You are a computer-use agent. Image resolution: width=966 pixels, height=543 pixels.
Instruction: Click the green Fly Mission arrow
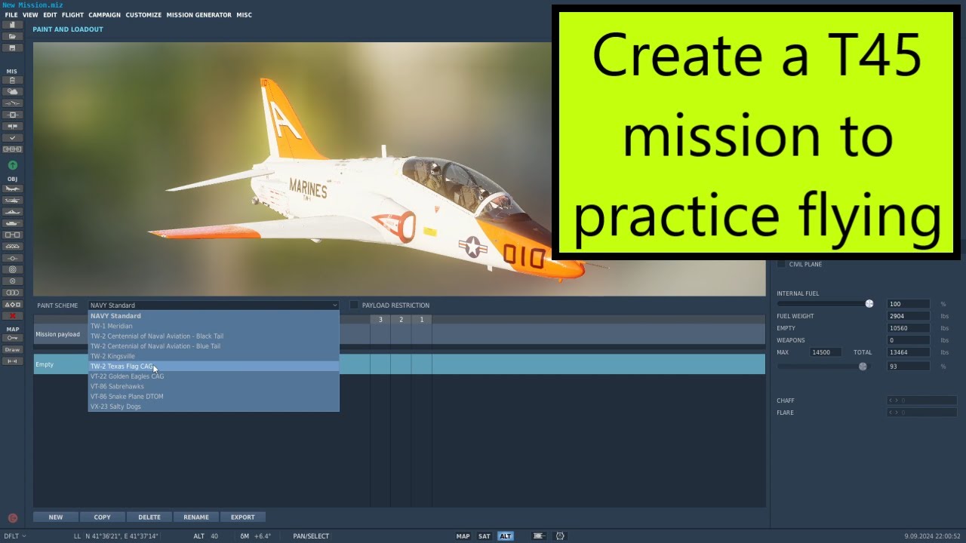click(x=12, y=165)
